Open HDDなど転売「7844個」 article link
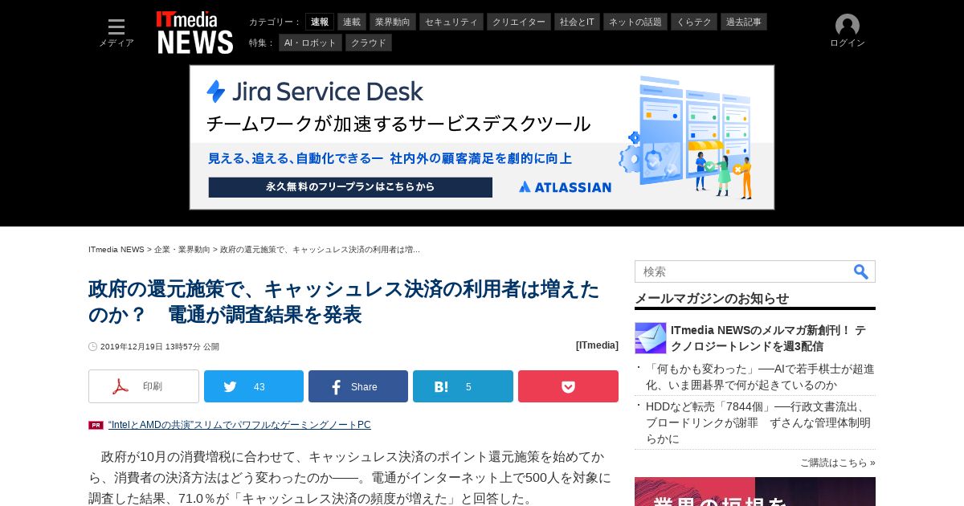The width and height of the screenshot is (964, 506). pos(758,422)
